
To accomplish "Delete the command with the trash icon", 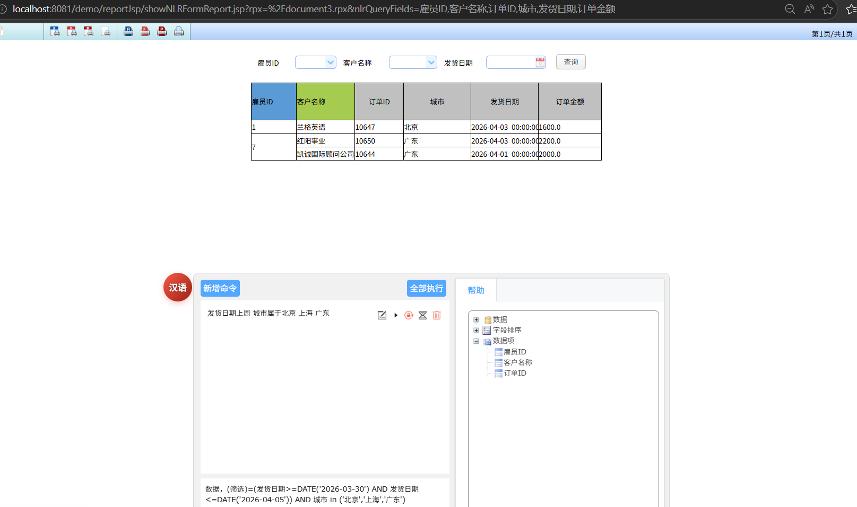I will [x=437, y=315].
